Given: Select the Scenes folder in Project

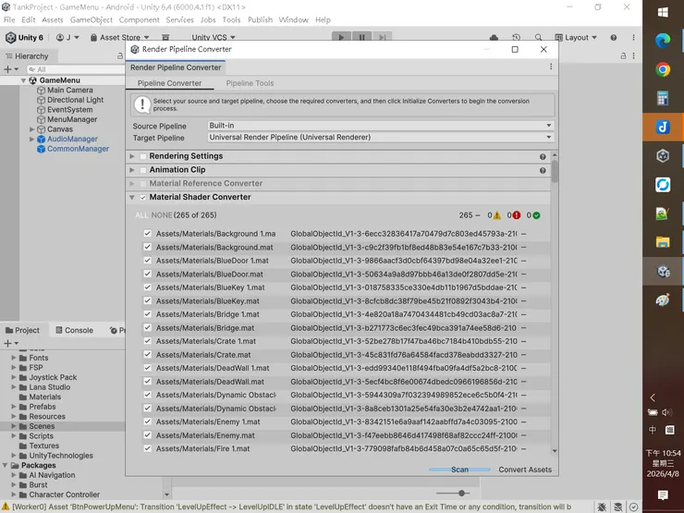Looking at the screenshot, I should click(x=42, y=426).
